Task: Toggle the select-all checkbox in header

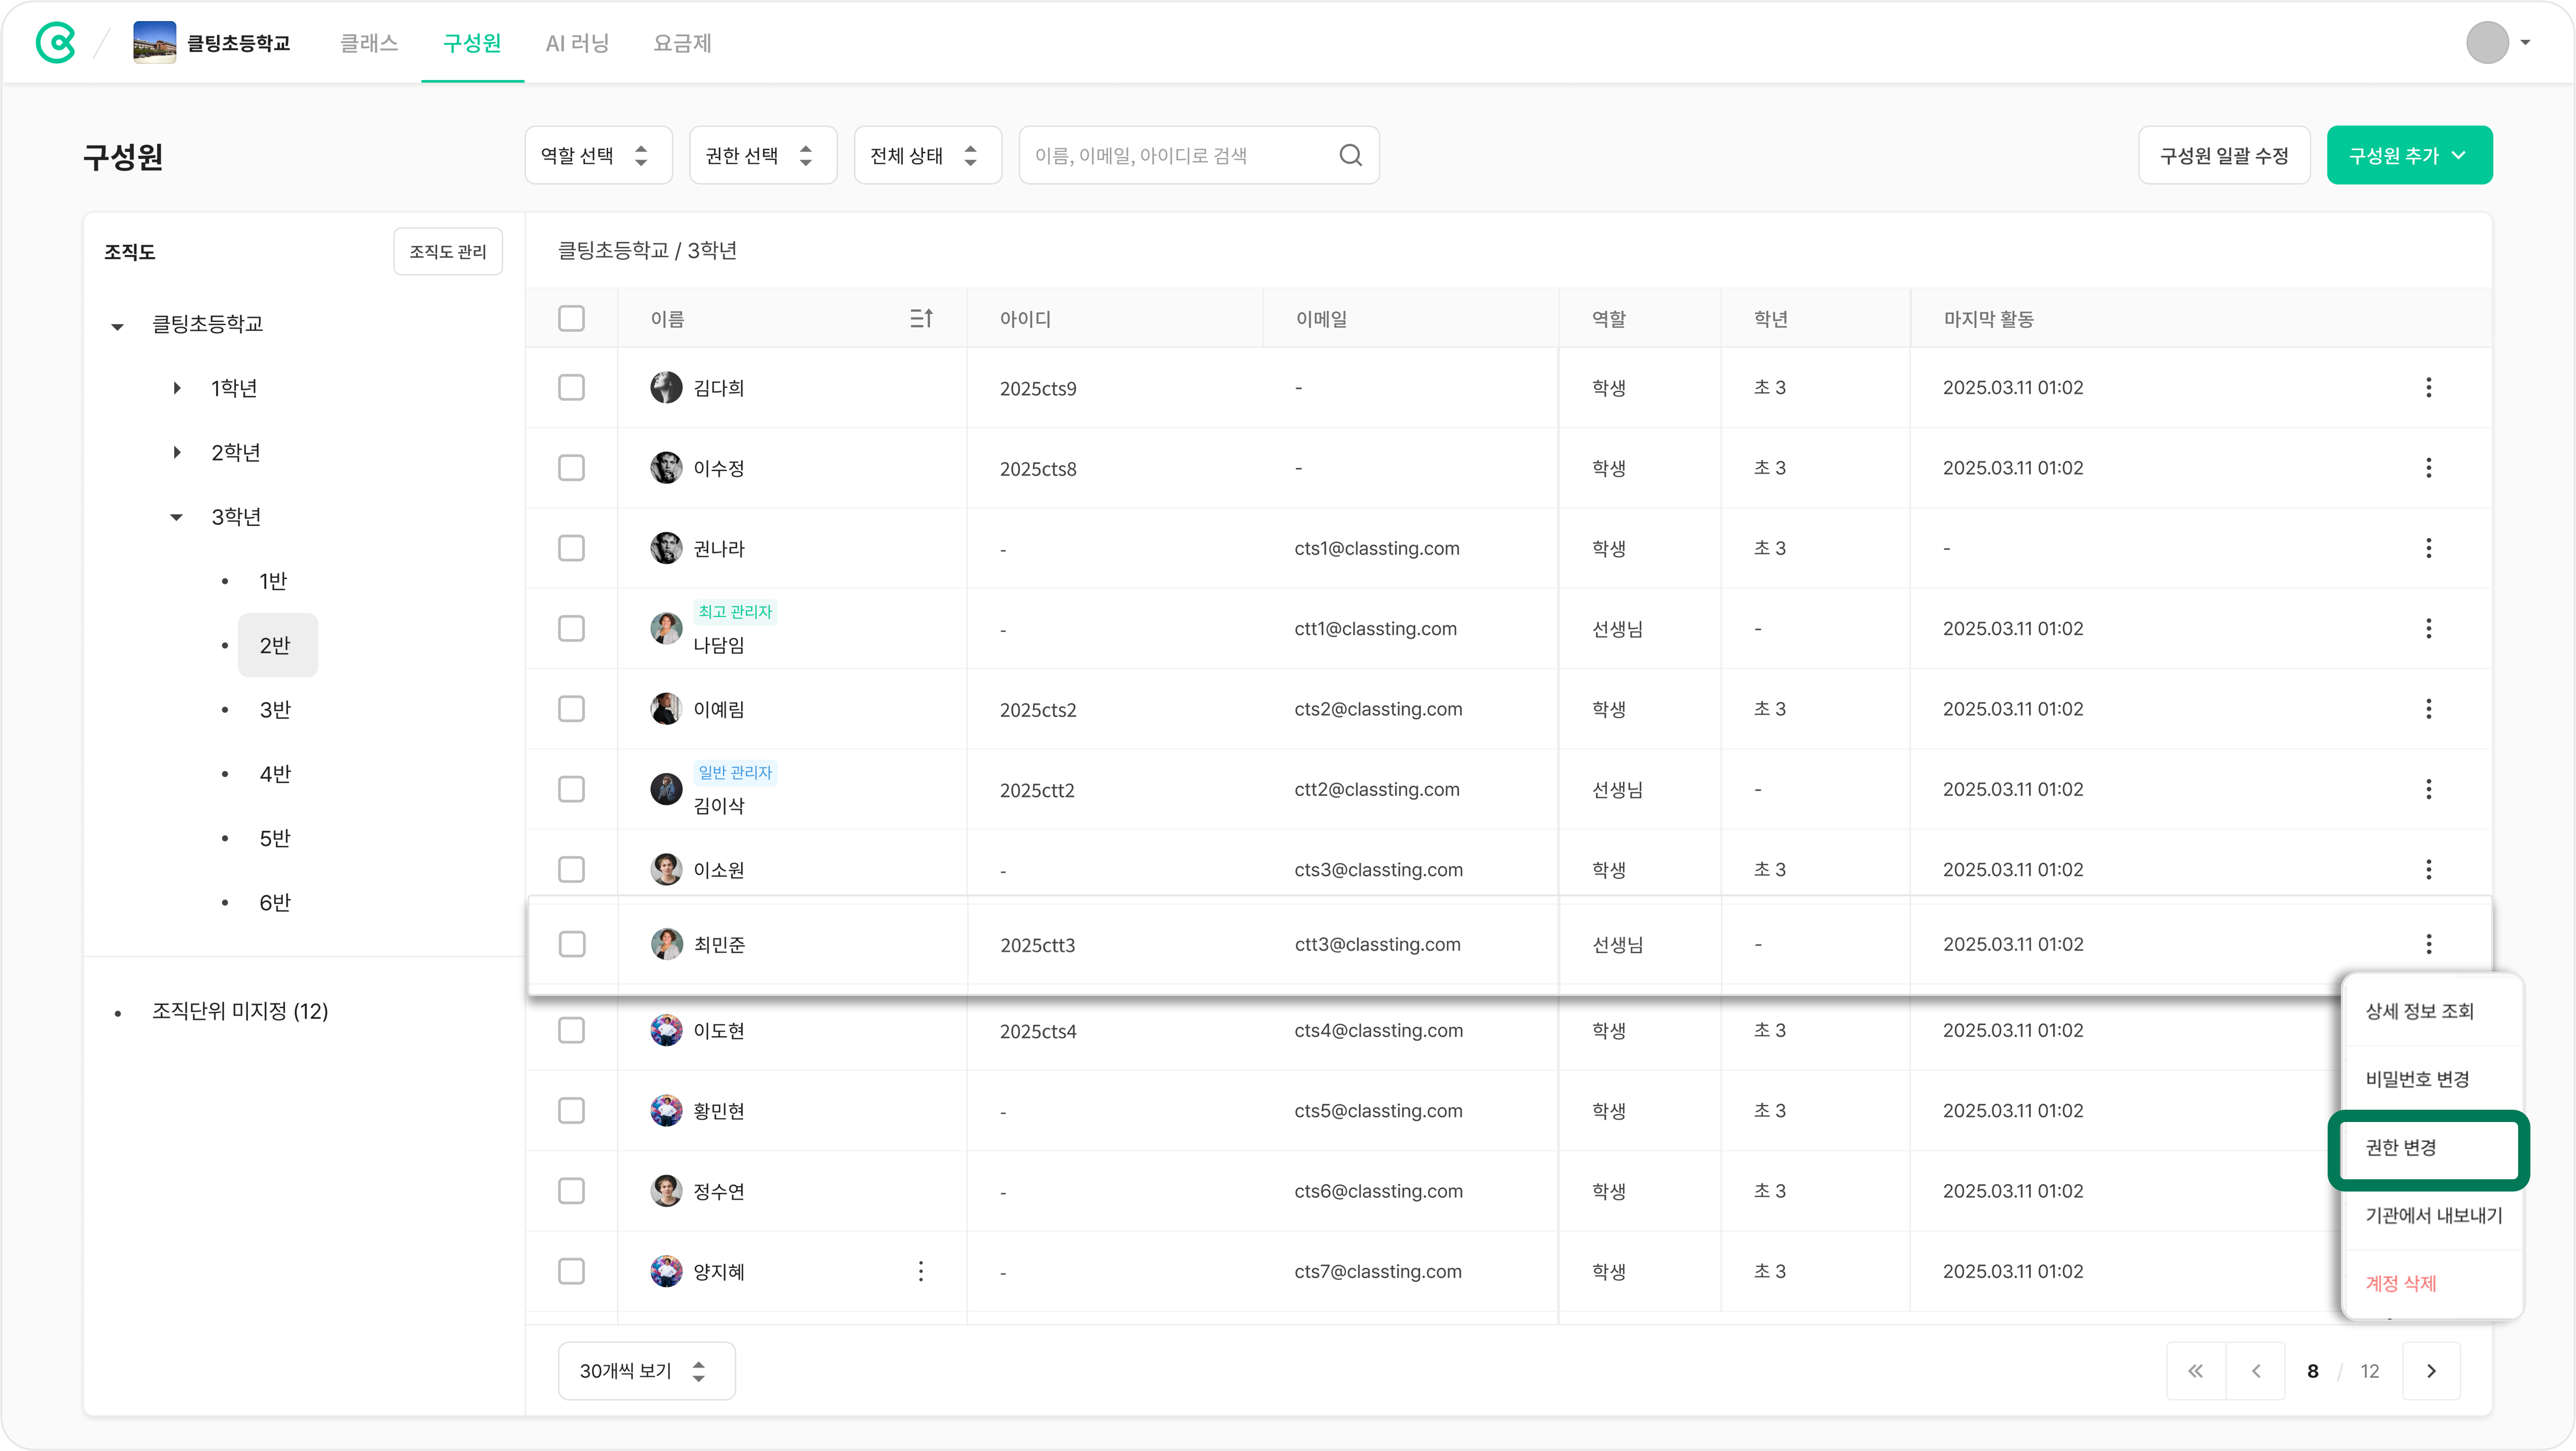Action: [571, 318]
